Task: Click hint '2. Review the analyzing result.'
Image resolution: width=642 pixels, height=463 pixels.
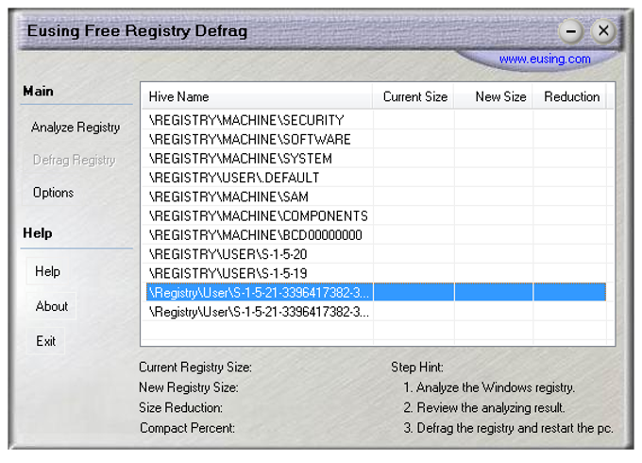Action: 484,407
